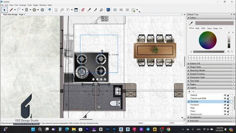
Task: Add a new page icon
Action: (115, 10)
